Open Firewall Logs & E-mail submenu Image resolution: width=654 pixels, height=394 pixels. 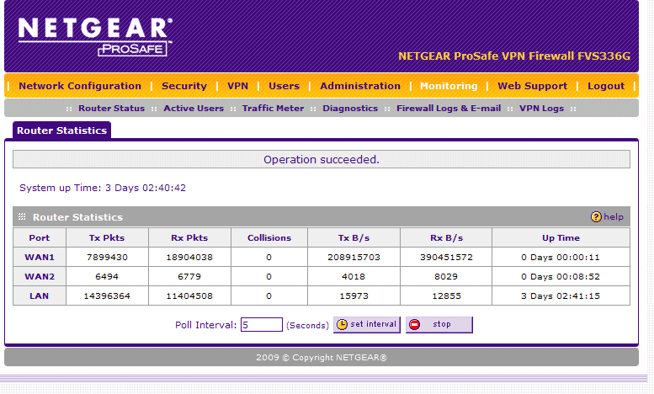pyautogui.click(x=449, y=109)
